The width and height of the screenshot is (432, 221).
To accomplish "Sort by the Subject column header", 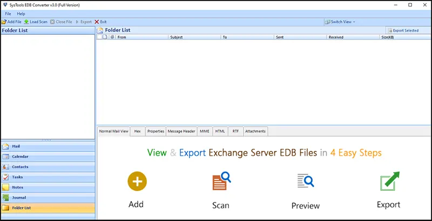I will (x=194, y=37).
